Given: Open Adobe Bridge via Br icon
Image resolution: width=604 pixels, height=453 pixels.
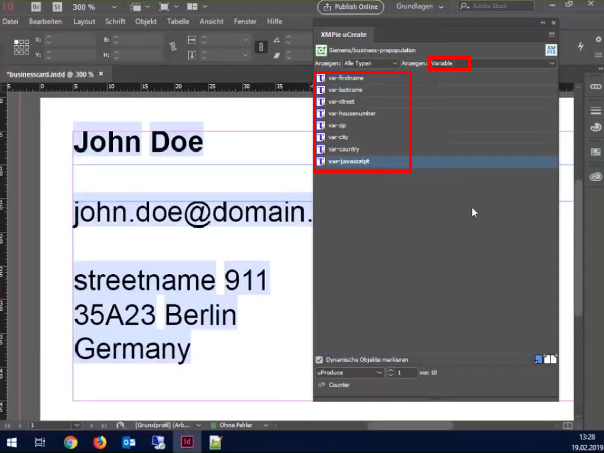Looking at the screenshot, I should 36,7.
